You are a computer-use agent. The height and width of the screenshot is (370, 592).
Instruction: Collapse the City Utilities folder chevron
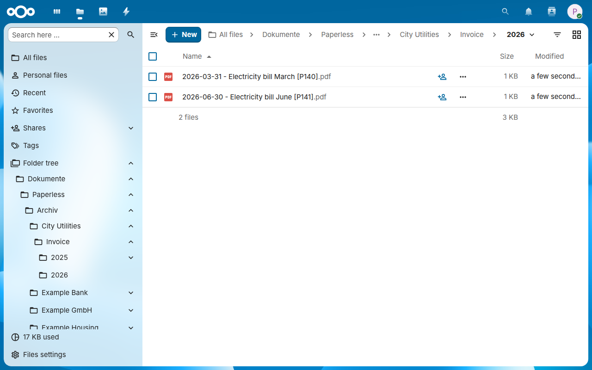pos(131,226)
